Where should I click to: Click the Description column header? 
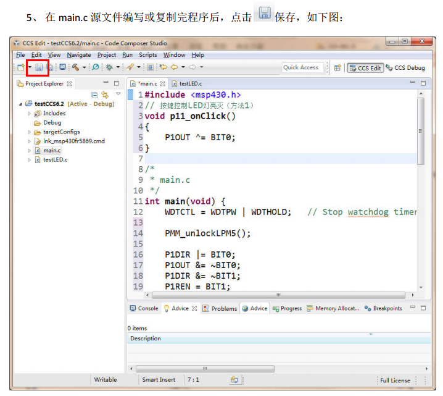(x=279, y=339)
